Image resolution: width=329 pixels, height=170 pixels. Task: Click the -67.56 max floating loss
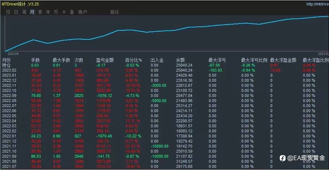pos(215,65)
